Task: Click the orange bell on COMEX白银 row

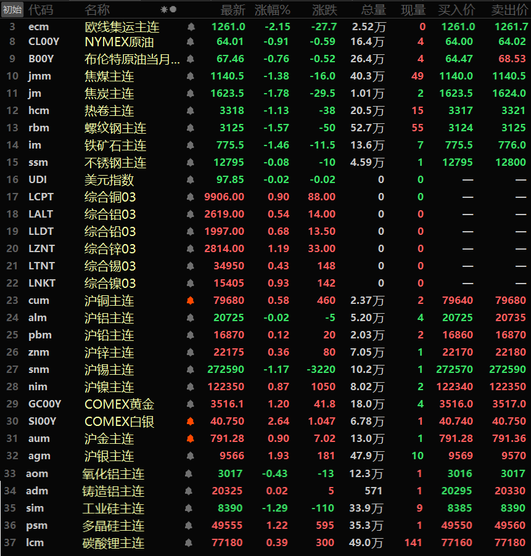Action: point(191,422)
